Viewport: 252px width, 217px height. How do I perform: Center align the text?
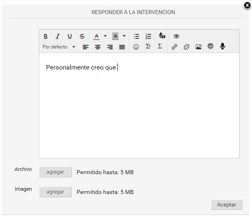98,47
